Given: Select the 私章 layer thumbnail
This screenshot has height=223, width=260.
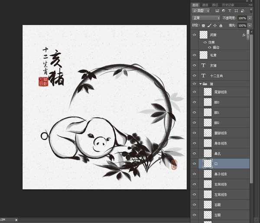Looking at the screenshot, I should [x=204, y=55].
